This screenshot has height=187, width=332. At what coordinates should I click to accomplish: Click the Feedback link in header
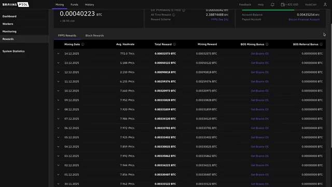[245, 5]
